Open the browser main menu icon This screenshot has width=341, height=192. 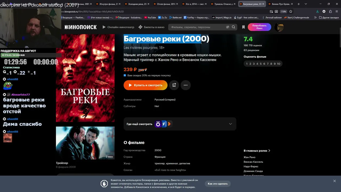[337, 11]
